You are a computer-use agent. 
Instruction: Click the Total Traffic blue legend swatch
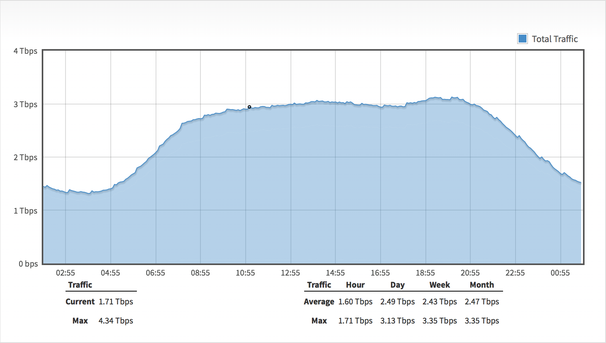522,39
